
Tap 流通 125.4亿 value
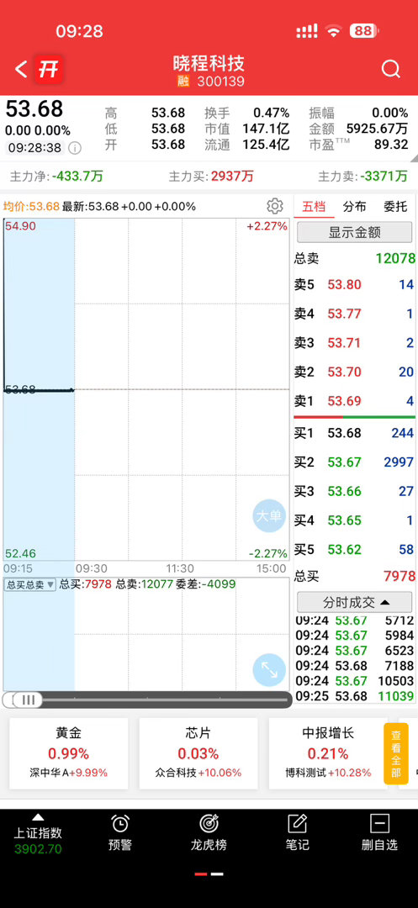267,145
